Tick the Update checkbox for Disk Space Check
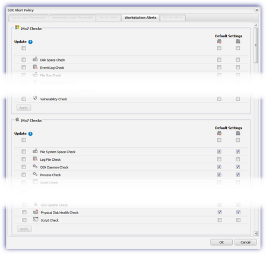This screenshot has width=266, height=254. pos(24,60)
